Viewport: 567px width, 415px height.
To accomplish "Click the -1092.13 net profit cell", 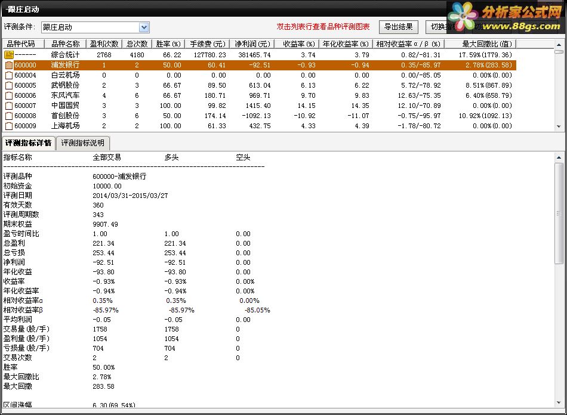I will coord(256,116).
